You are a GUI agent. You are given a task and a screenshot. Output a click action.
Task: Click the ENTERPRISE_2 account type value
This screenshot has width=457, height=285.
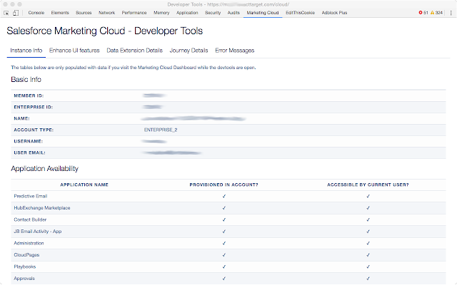159,130
